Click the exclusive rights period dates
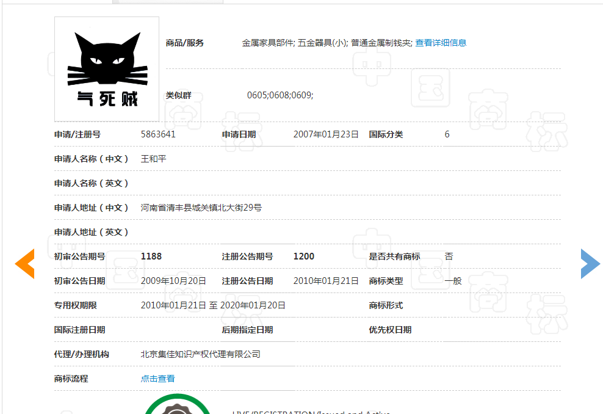Screen dimensions: 603x414 click(x=212, y=305)
